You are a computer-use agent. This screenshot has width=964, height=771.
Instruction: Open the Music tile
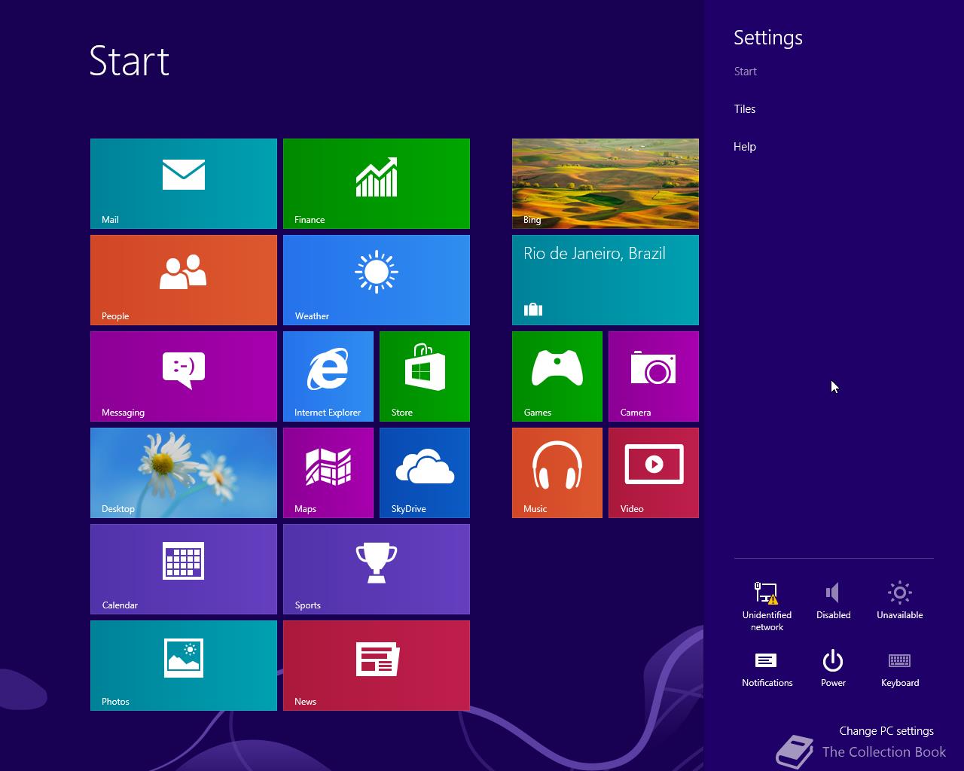pyautogui.click(x=557, y=473)
